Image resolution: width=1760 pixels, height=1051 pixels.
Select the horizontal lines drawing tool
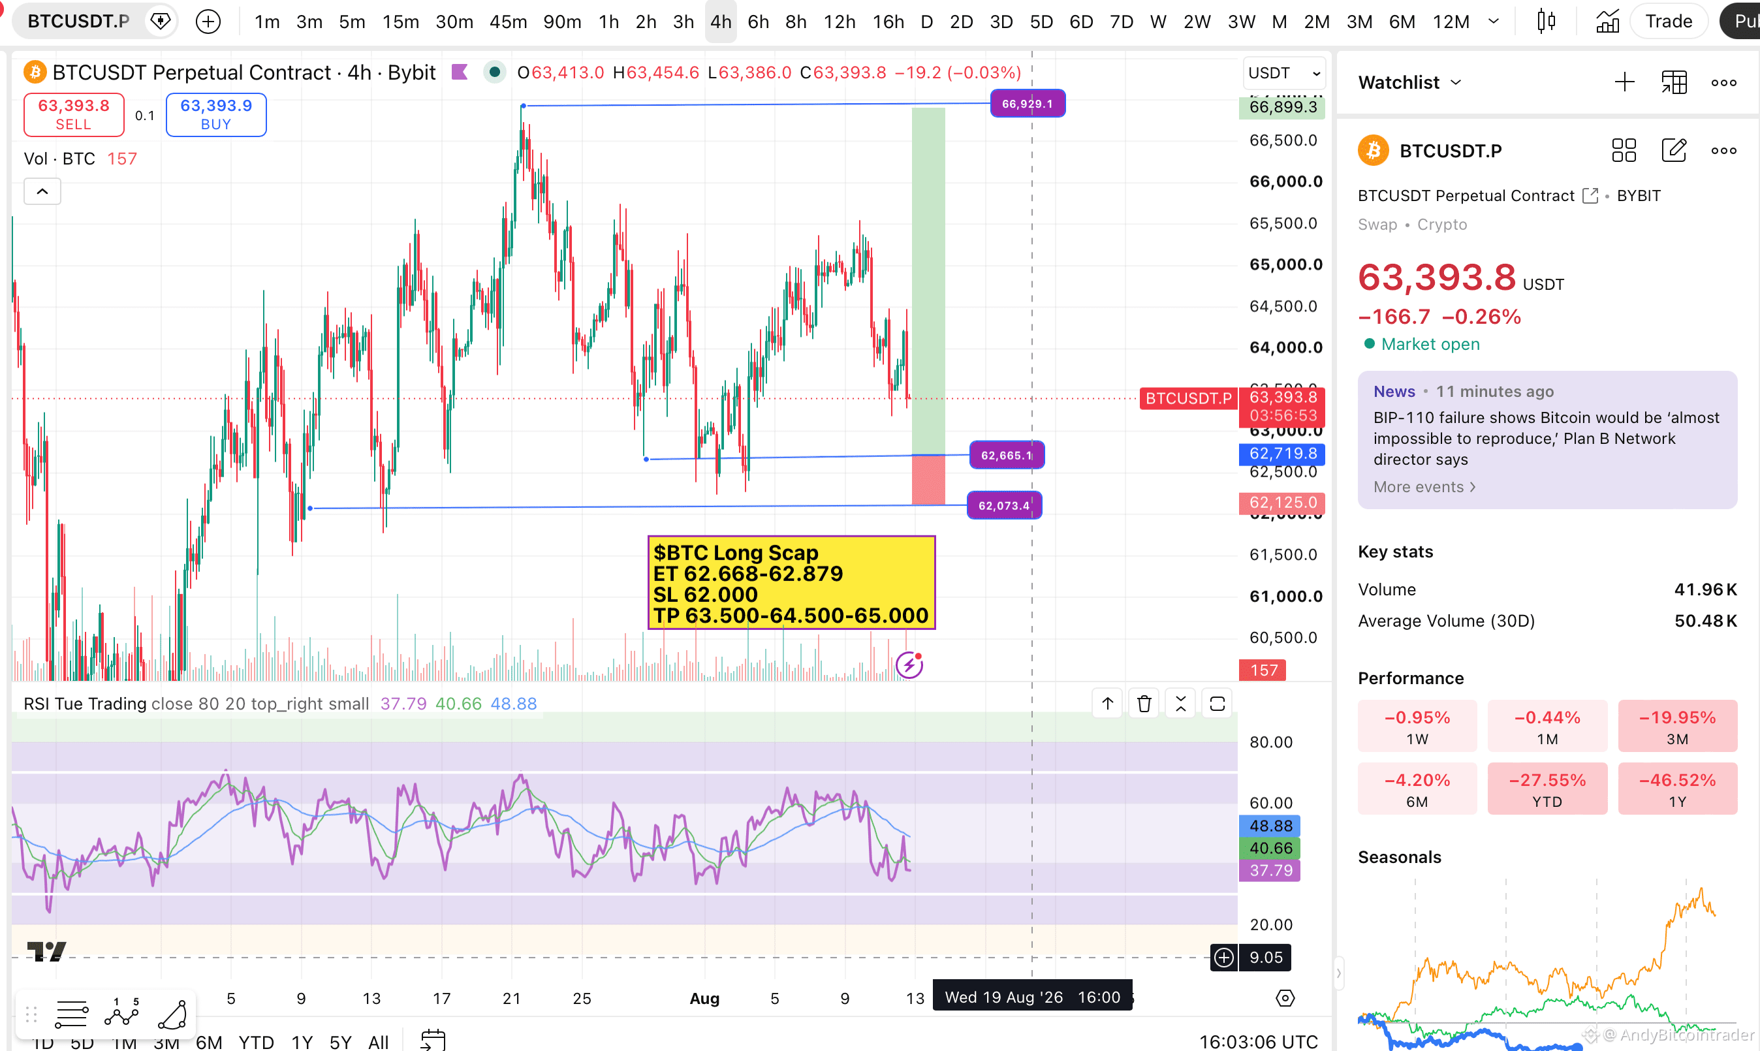pos(72,1014)
